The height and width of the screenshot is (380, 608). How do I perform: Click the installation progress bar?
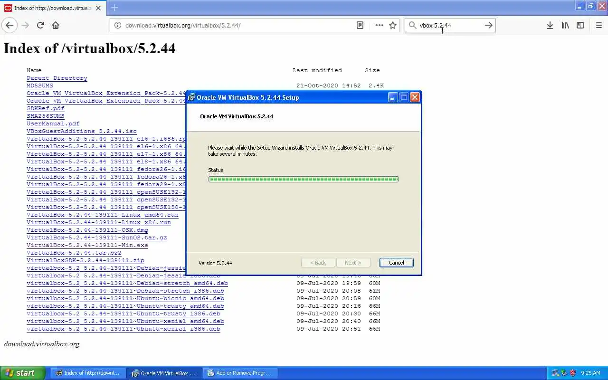tap(304, 179)
